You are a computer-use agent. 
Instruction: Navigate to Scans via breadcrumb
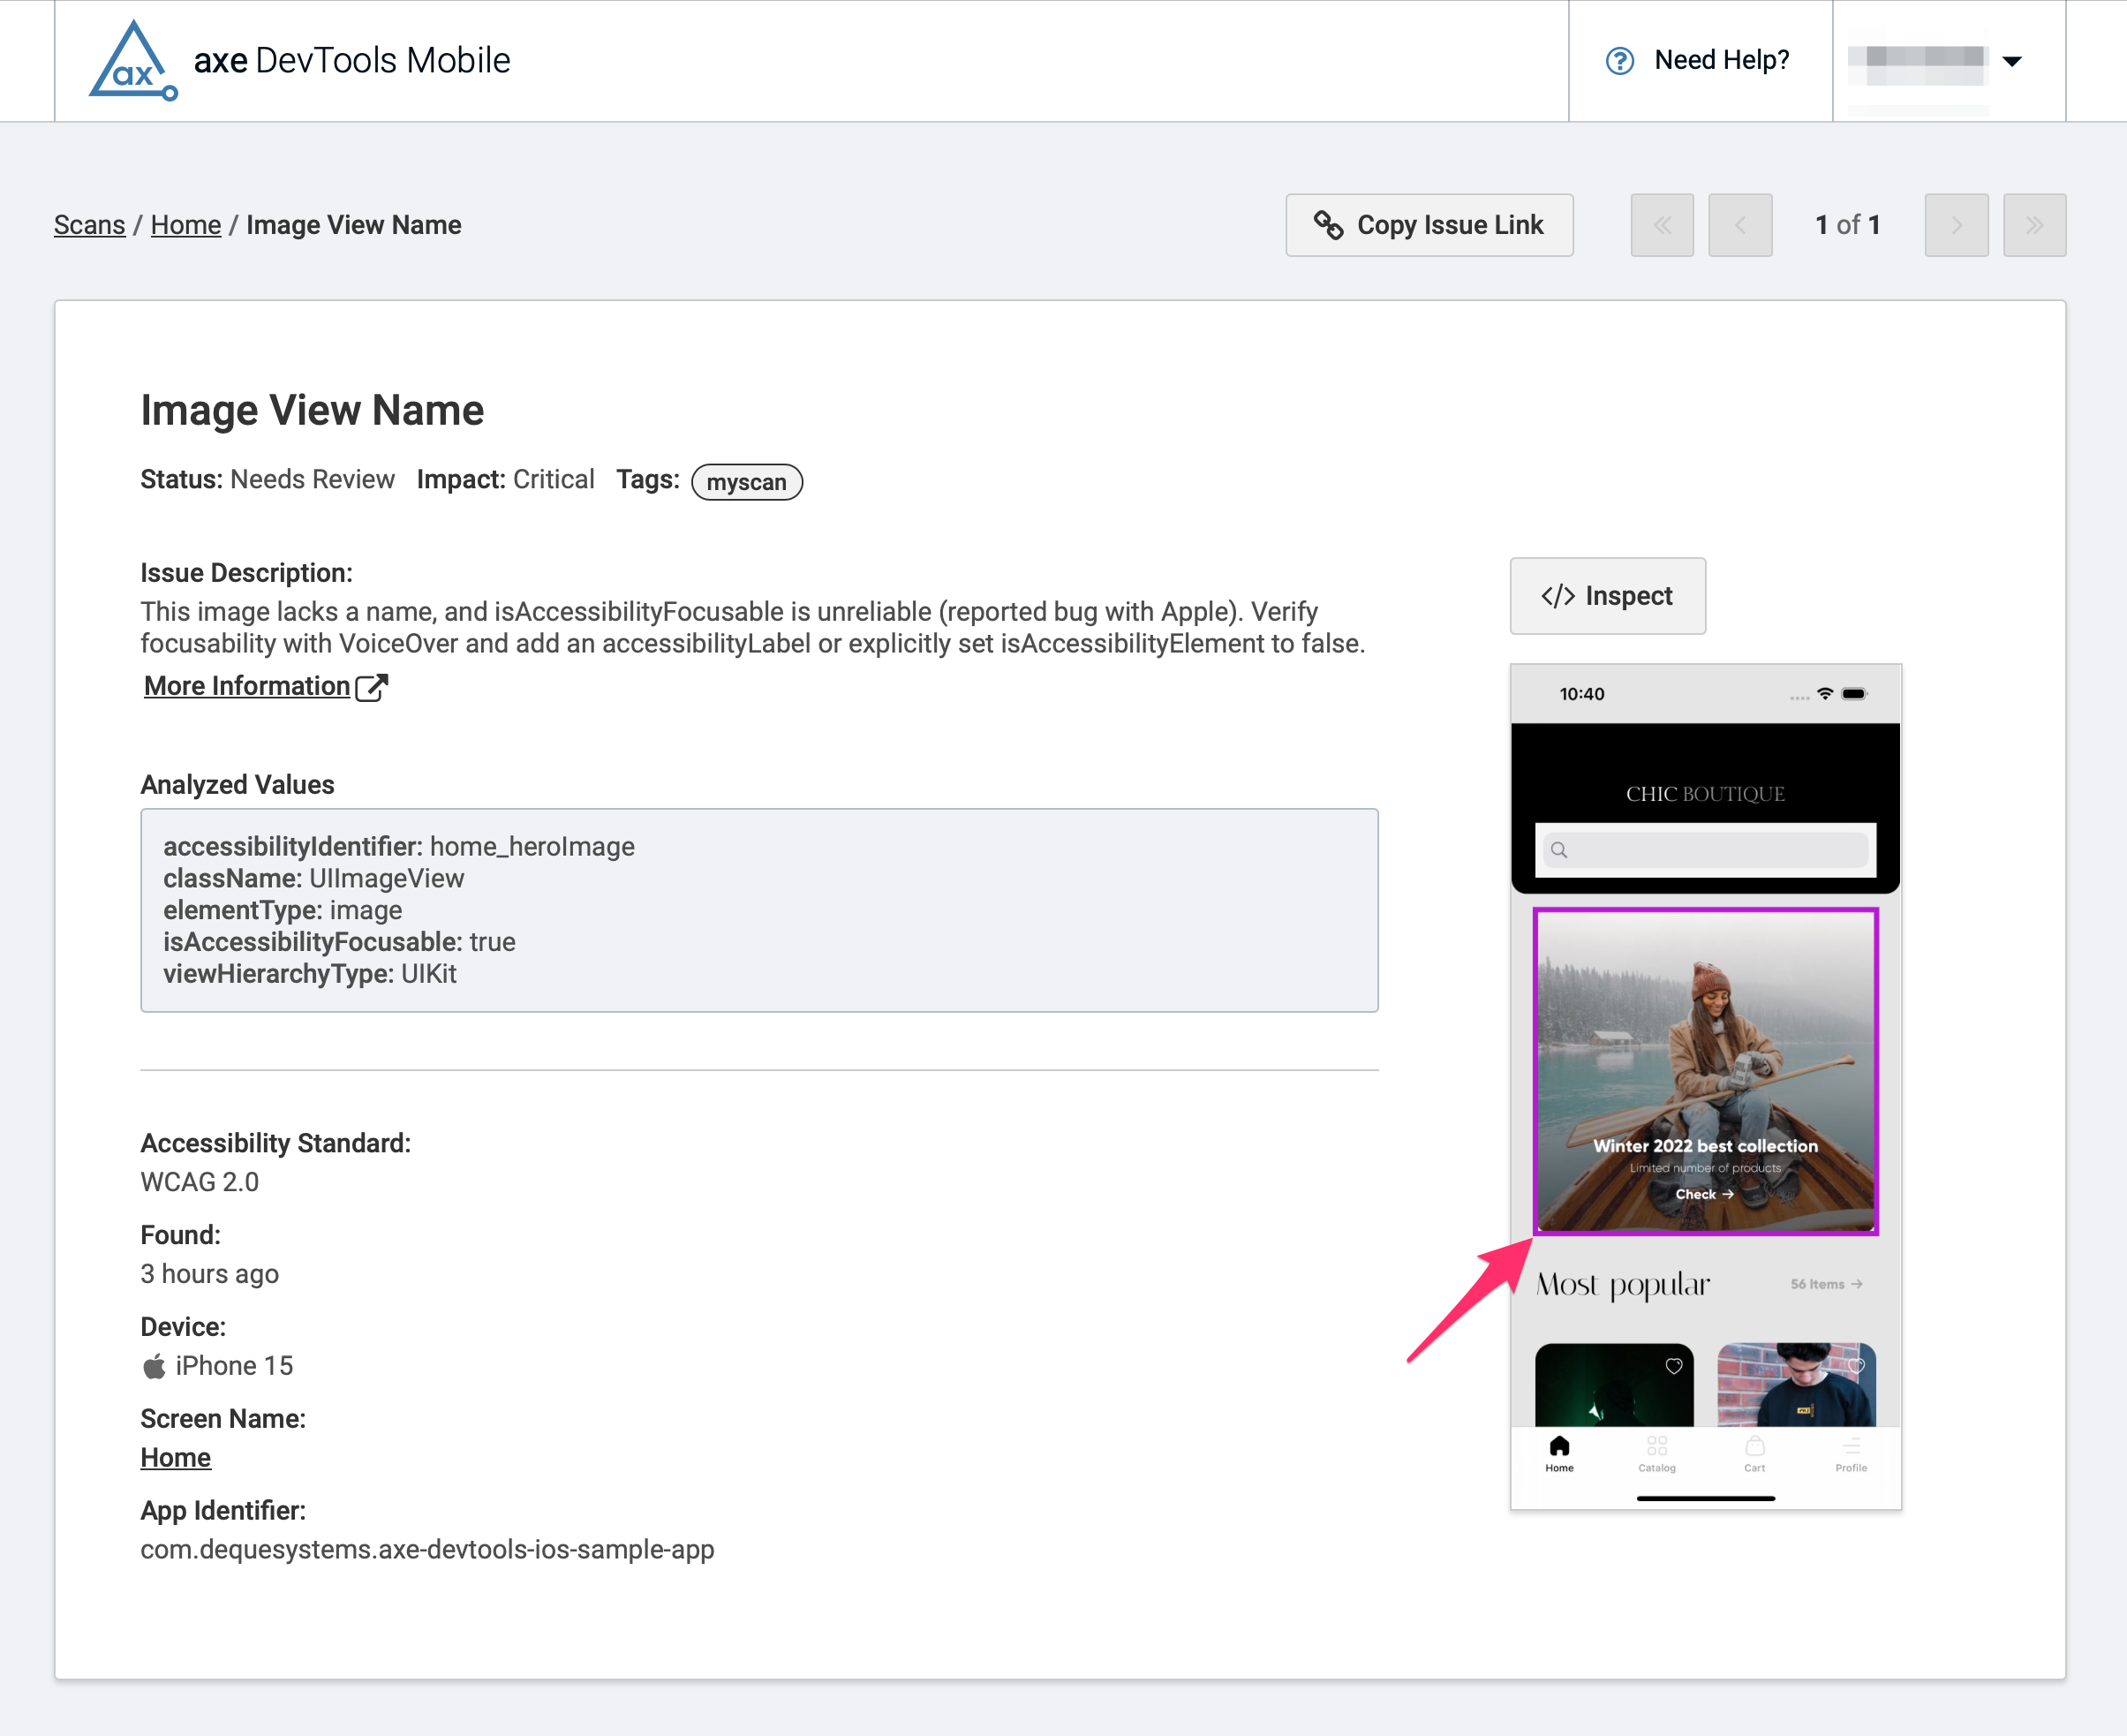coord(90,225)
